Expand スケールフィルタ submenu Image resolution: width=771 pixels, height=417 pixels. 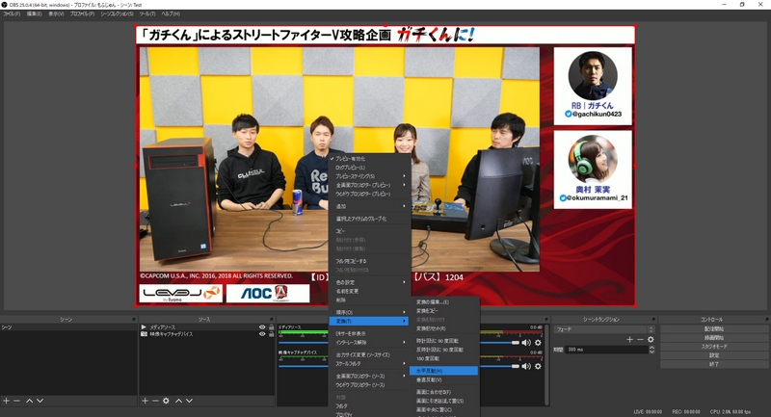click(x=370, y=364)
